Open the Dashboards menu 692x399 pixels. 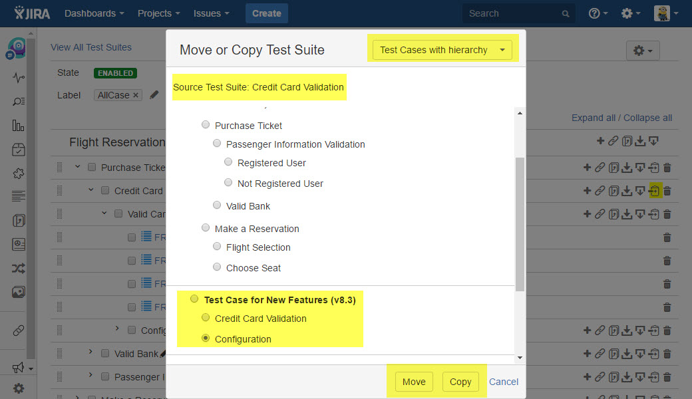pos(94,13)
